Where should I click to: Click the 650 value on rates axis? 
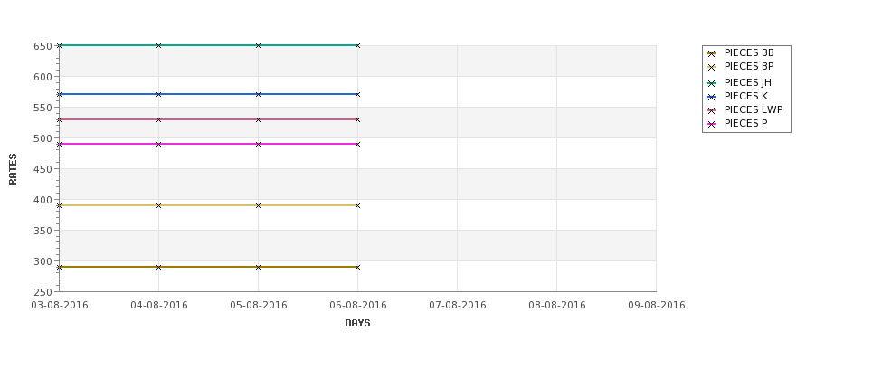pyautogui.click(x=43, y=46)
